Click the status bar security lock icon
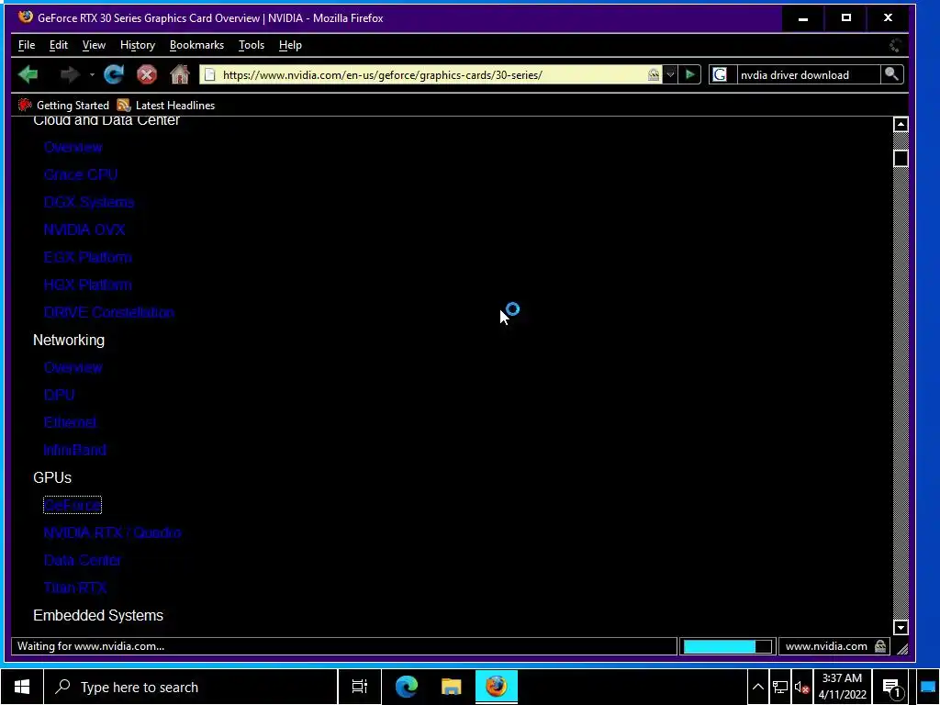 880,646
